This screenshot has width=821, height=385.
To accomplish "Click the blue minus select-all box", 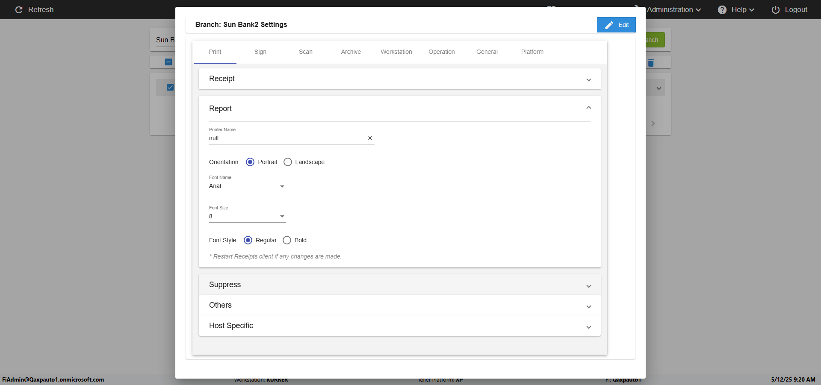I will tap(168, 62).
